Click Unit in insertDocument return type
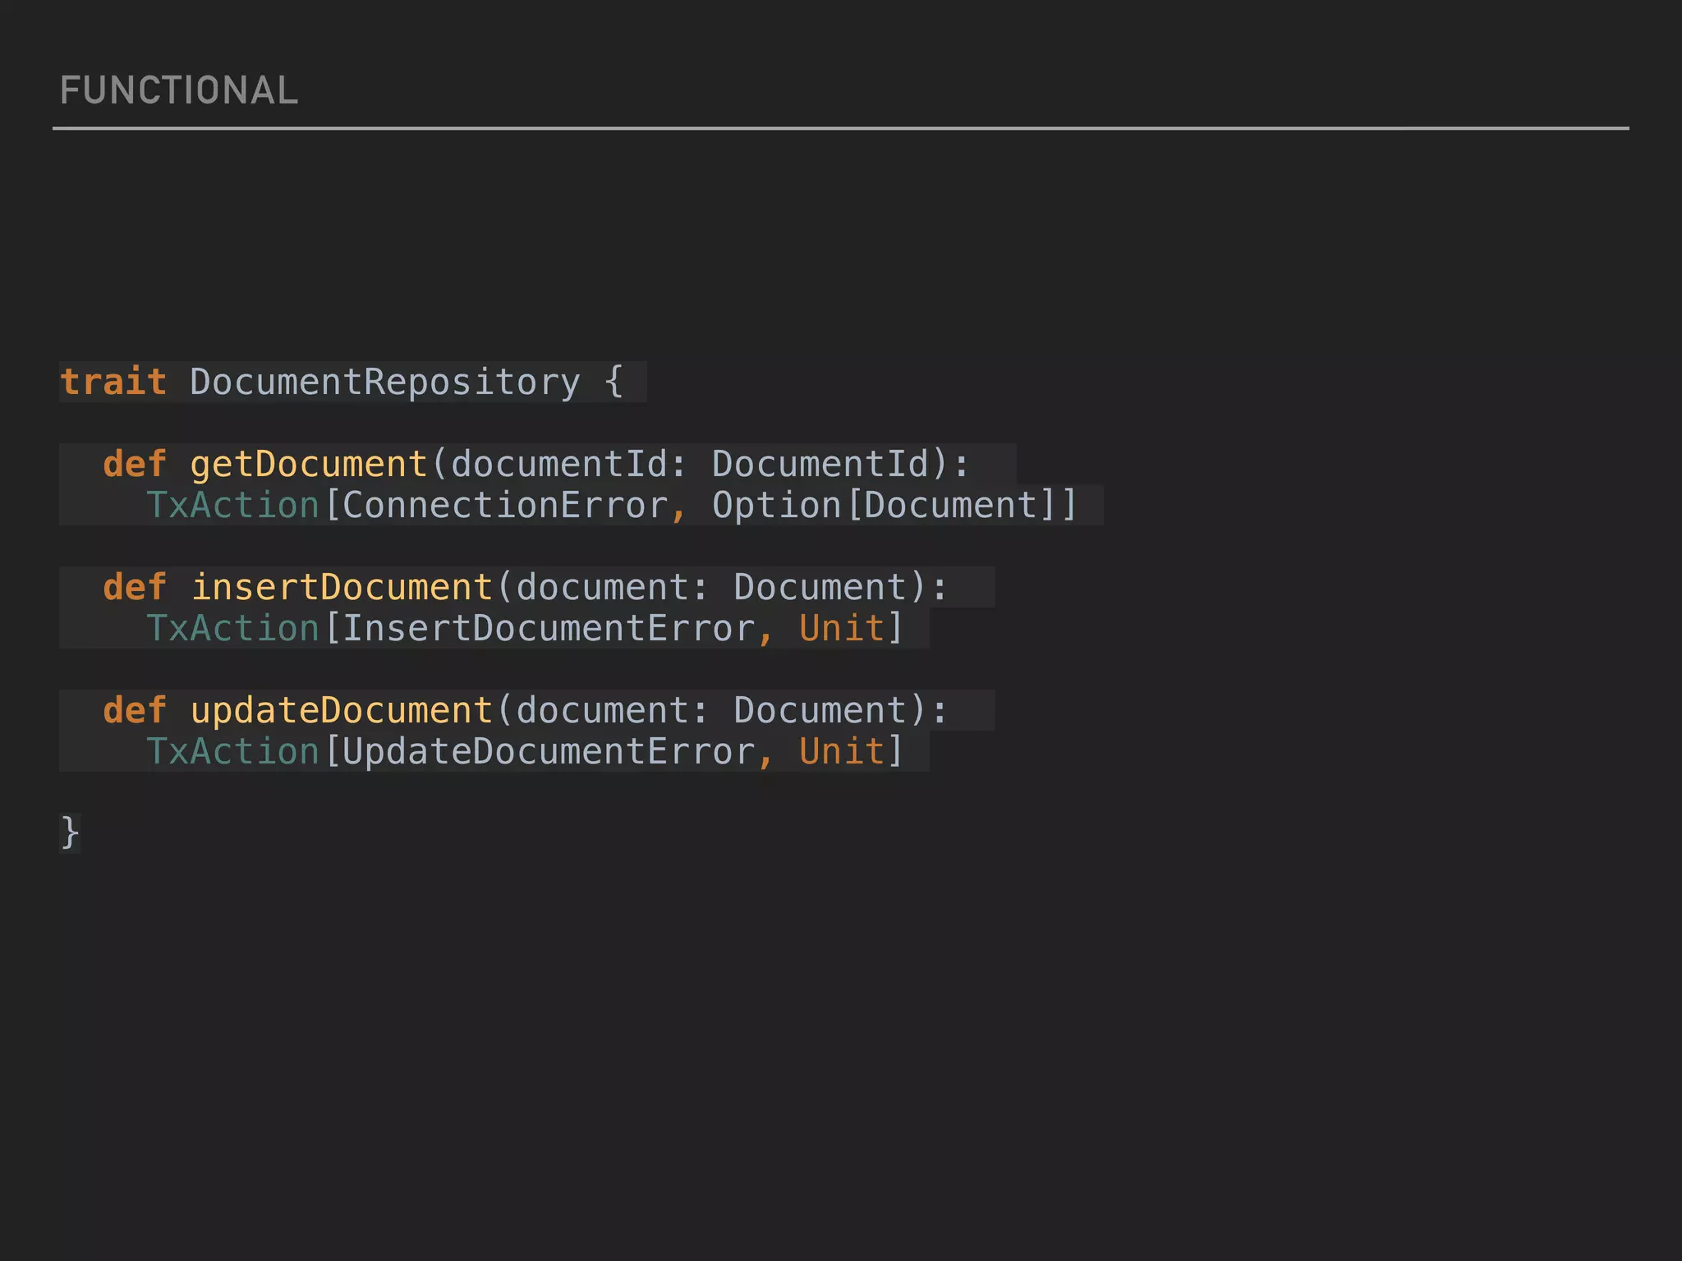The width and height of the screenshot is (1682, 1261). [x=842, y=629]
